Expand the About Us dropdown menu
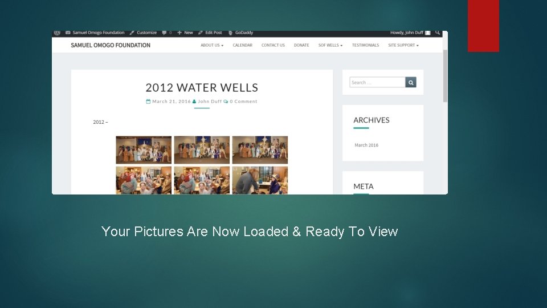Image resolution: width=547 pixels, height=308 pixels. (212, 45)
